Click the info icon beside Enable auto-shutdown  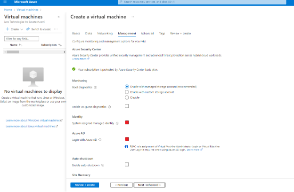[103, 165]
